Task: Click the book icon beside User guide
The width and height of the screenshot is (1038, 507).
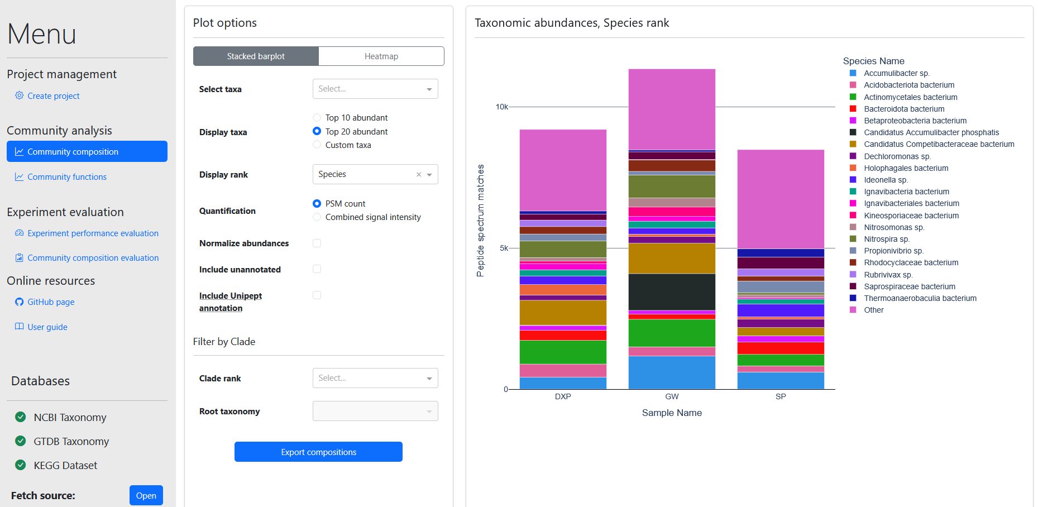Action: click(20, 327)
